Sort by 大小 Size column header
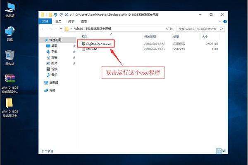This screenshot has width=248, height=165. (x=205, y=37)
